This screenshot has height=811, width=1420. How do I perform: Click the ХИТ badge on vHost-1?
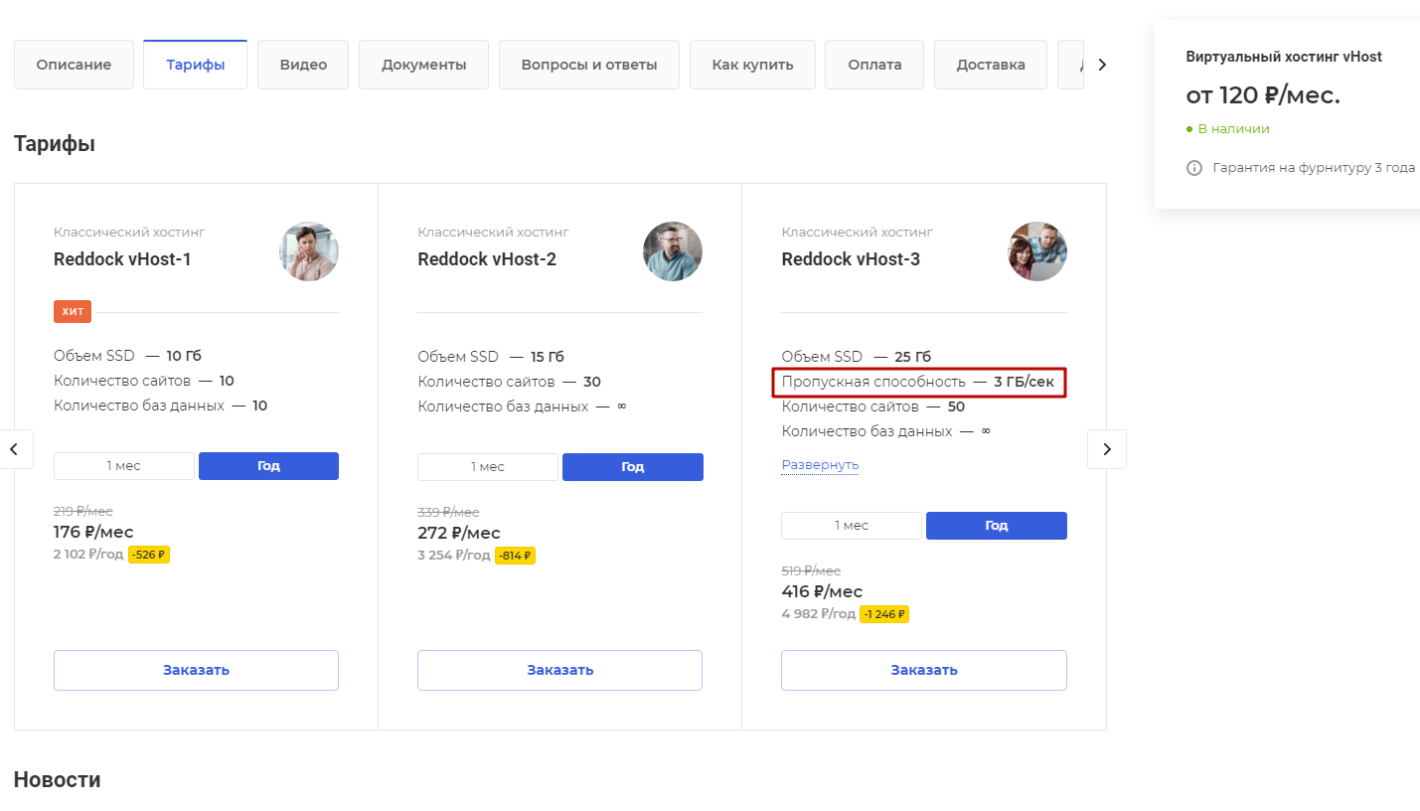point(73,312)
